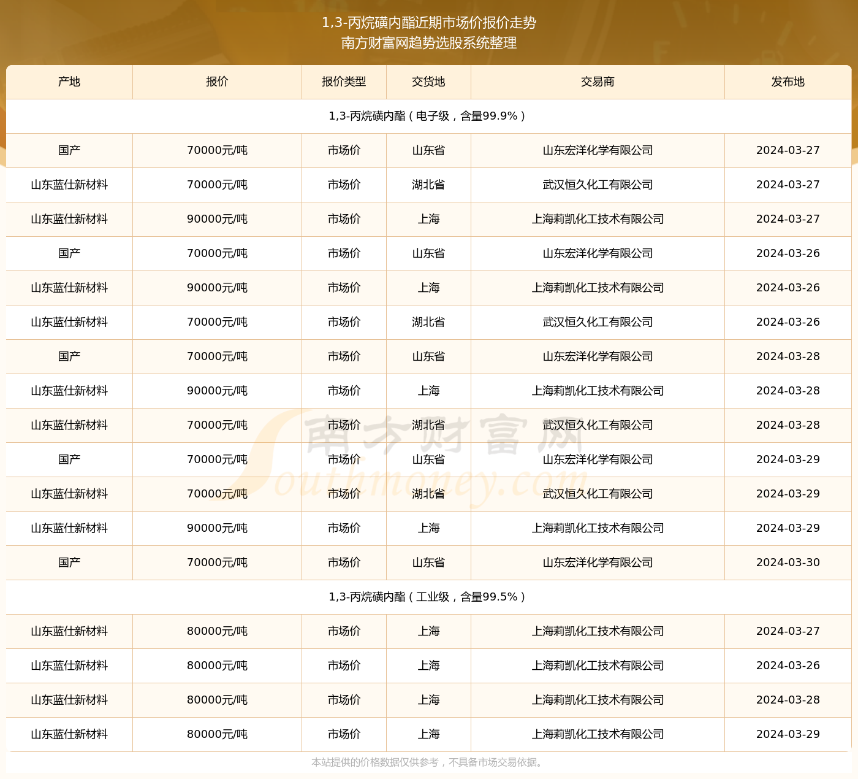Click 80000元/吨 in the 2024-03-28 row

(217, 700)
